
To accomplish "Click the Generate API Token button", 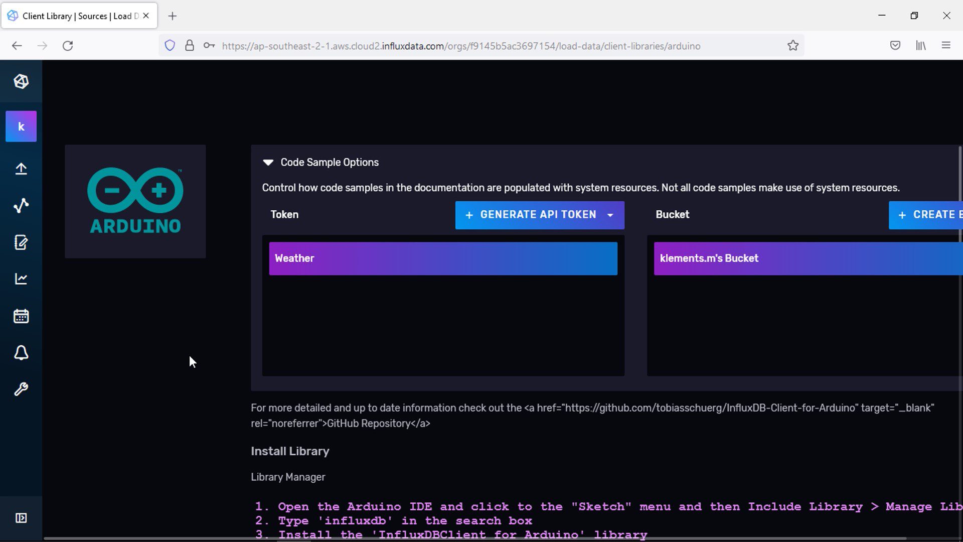I will [x=532, y=215].
